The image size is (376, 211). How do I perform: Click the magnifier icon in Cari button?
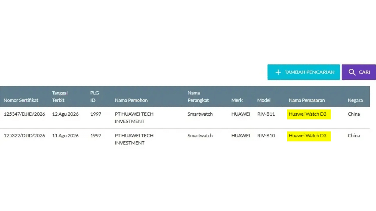(352, 72)
